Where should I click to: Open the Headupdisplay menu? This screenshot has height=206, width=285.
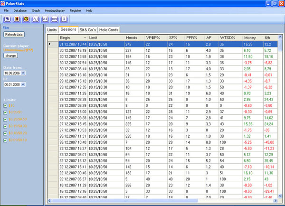point(55,10)
